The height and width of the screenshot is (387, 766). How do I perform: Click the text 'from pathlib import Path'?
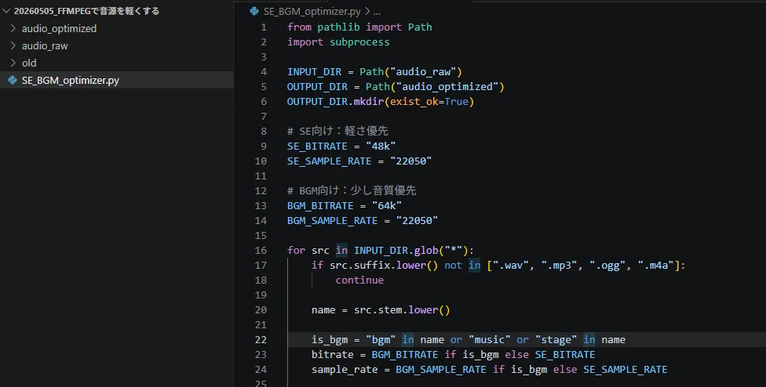(x=359, y=27)
